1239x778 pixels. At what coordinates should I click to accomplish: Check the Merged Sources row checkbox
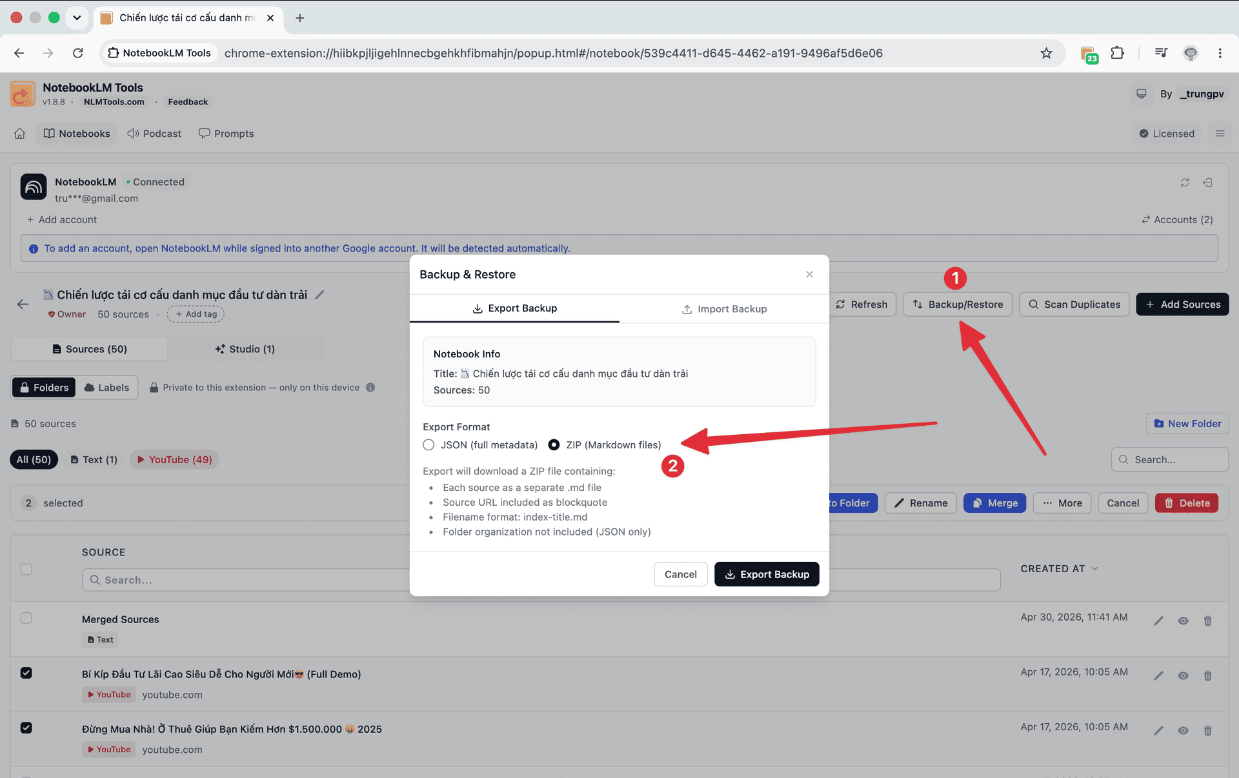(x=26, y=618)
